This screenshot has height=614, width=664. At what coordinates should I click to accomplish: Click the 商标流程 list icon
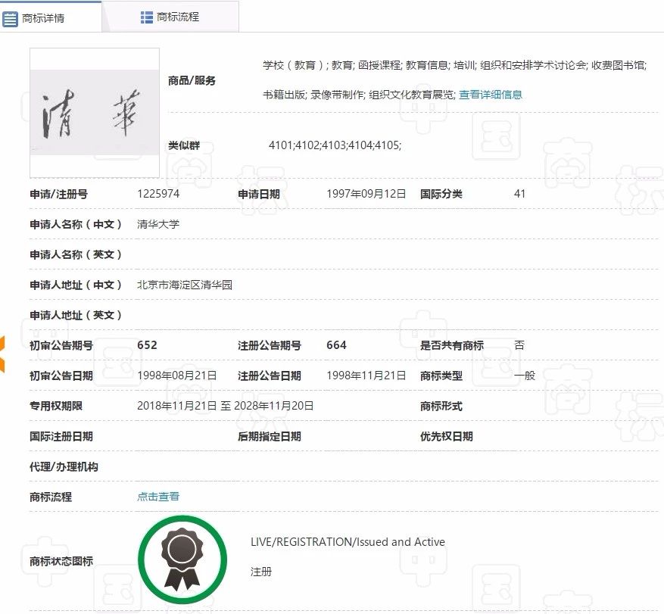[x=147, y=17]
